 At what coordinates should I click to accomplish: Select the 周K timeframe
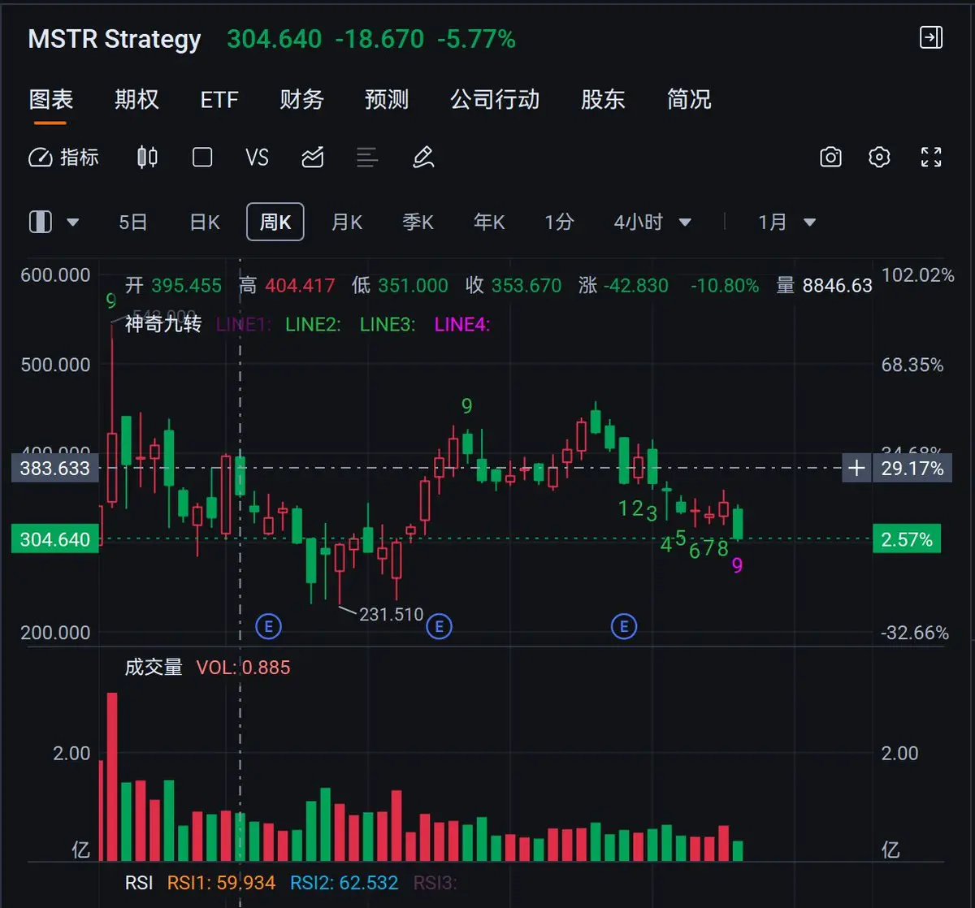(x=275, y=222)
